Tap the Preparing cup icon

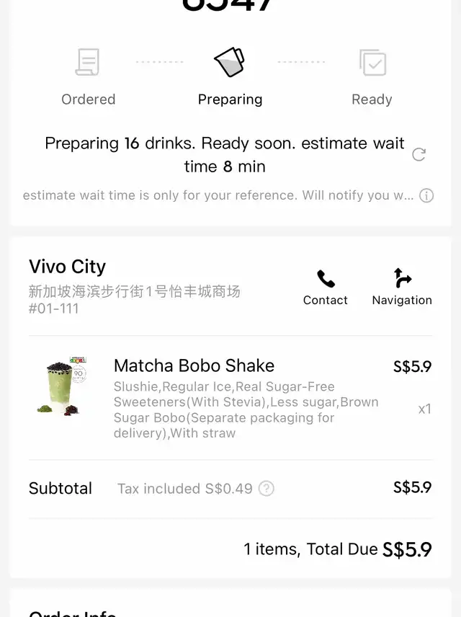[x=230, y=62]
